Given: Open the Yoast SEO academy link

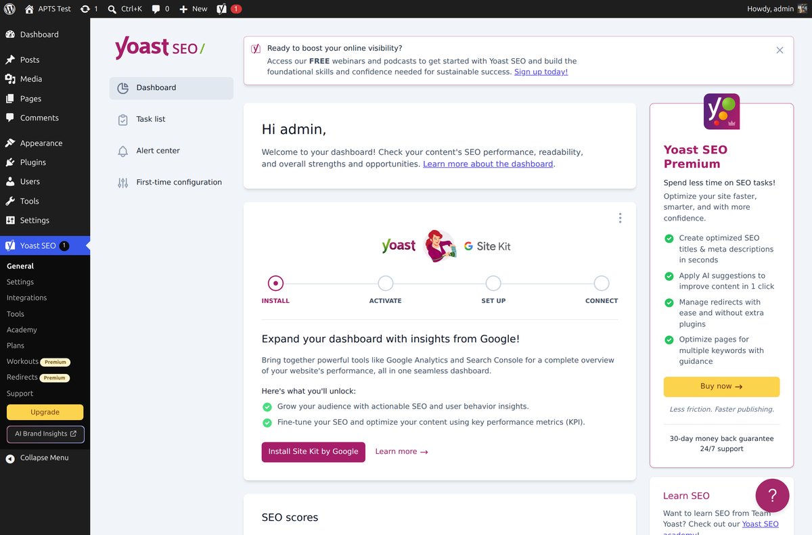Looking at the screenshot, I should [761, 524].
